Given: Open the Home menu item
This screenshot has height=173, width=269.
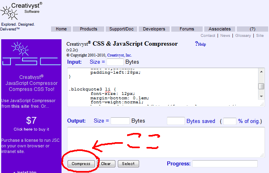Looking at the screenshot, I should 61,29.
